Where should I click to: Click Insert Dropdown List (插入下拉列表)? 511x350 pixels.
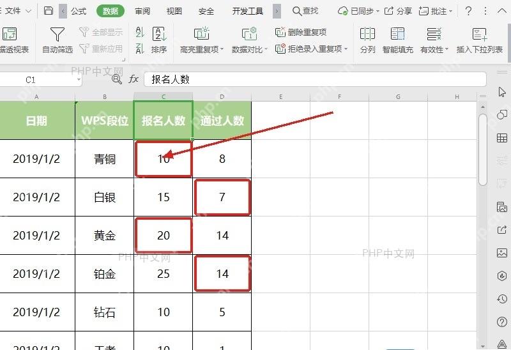tap(480, 40)
